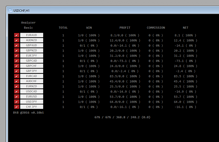Click the NET column header
The image size is (219, 142).
[185, 27]
